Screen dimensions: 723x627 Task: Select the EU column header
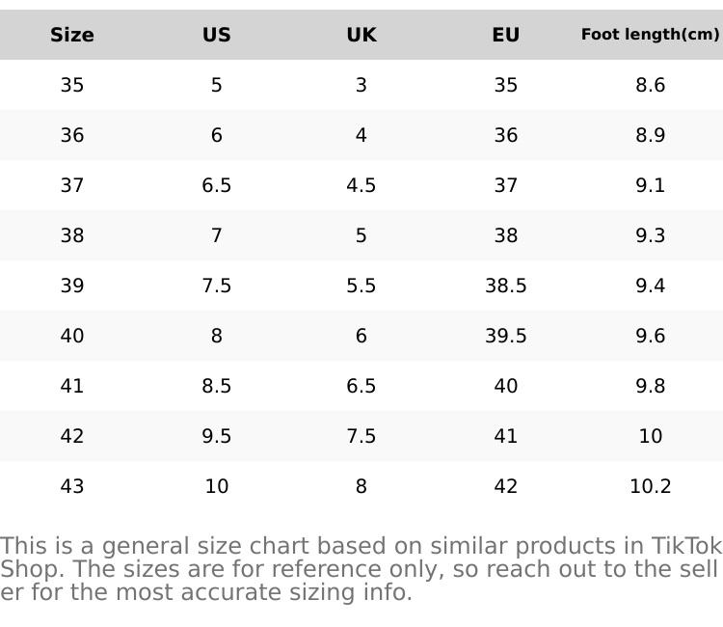[506, 36]
